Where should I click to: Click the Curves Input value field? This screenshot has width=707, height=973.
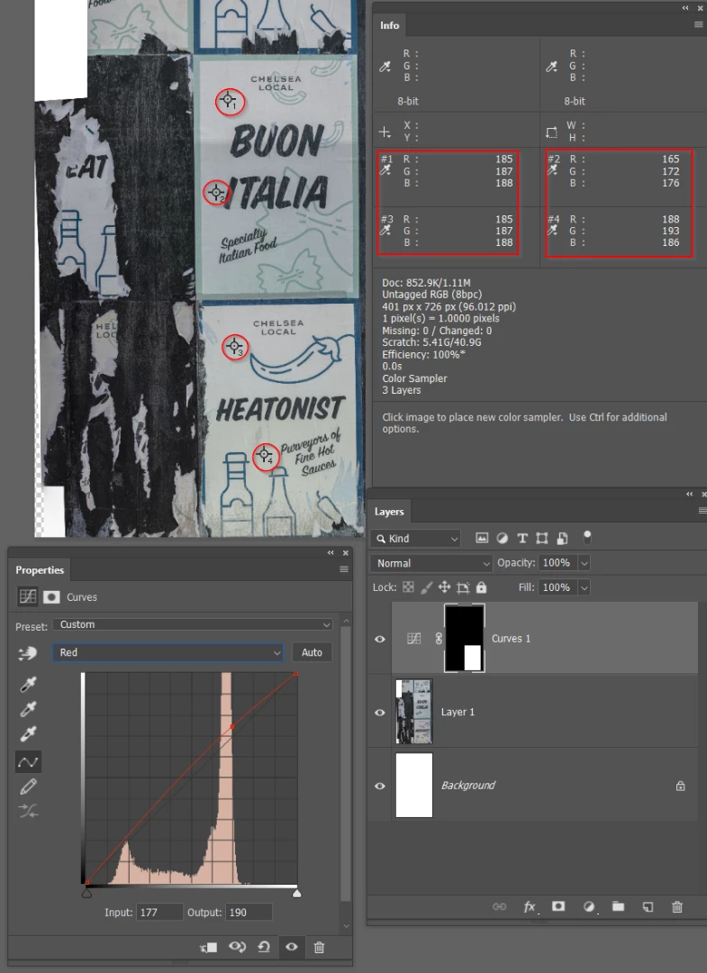pos(159,912)
